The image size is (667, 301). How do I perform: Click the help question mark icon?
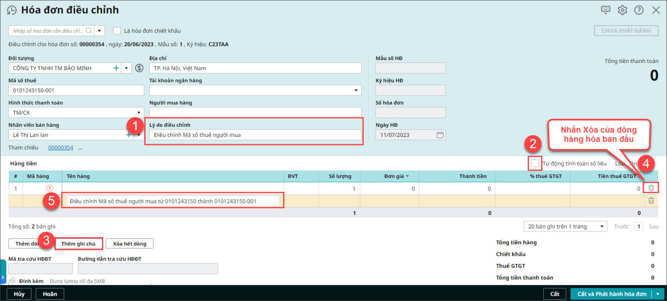coord(639,10)
